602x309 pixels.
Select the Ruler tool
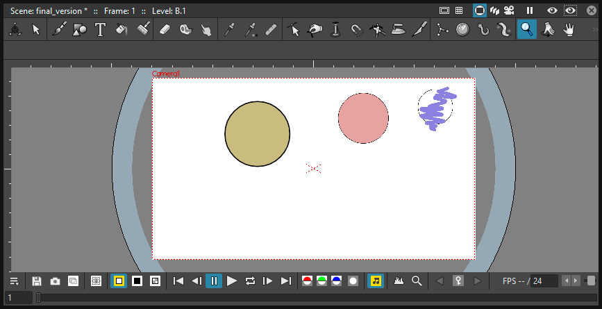[x=271, y=30]
